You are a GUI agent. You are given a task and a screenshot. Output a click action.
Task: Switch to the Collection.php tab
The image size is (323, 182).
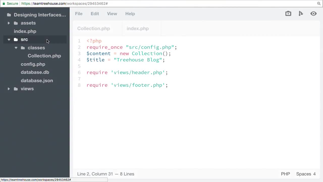point(94,29)
